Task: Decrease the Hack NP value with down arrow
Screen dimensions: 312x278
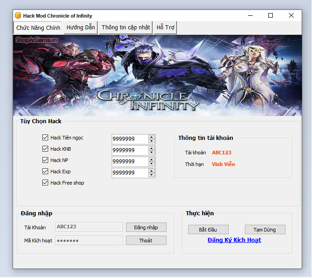Action: 152,164
